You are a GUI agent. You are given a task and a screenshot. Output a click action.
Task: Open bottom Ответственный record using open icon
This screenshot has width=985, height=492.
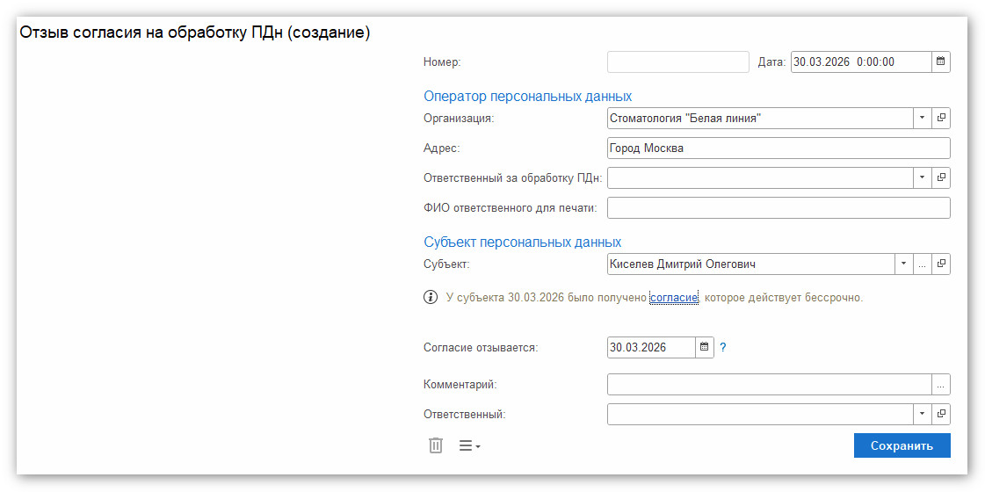tap(940, 414)
